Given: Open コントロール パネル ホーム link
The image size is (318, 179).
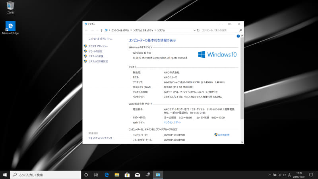Looking at the screenshot, I should click(x=101, y=39).
